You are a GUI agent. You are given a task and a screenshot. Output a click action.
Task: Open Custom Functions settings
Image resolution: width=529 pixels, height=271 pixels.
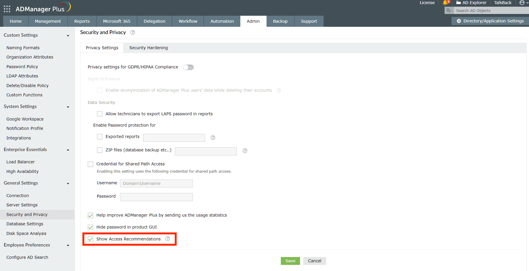(x=24, y=95)
